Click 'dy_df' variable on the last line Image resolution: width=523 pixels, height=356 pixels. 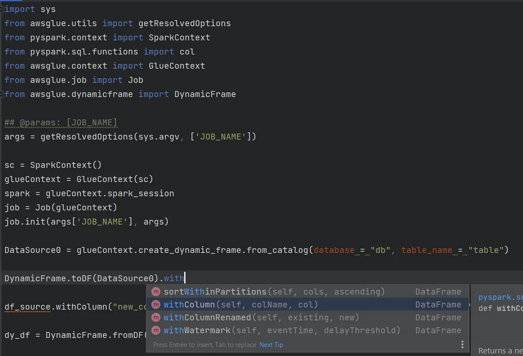pos(17,335)
